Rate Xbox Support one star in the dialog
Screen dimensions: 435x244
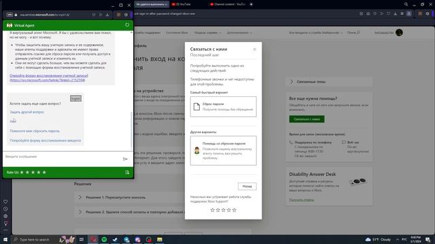pyautogui.click(x=213, y=210)
